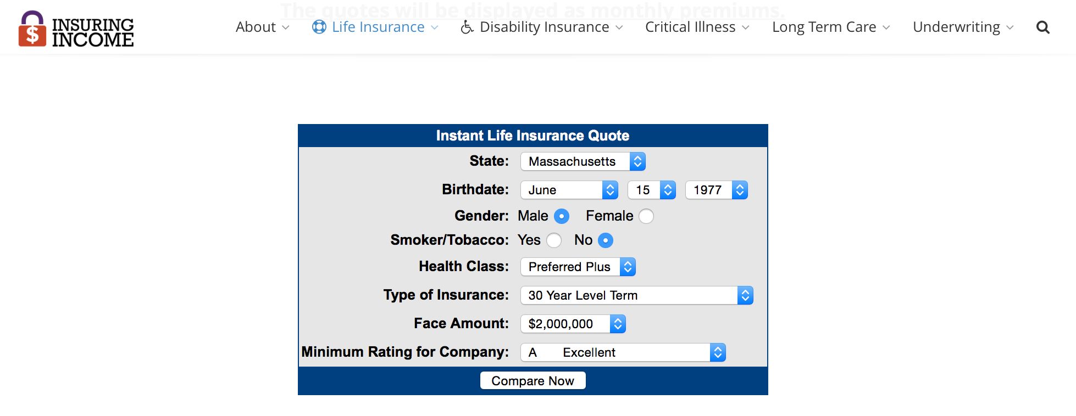
Task: Click the chevron next to Critical Illness
Action: tap(745, 27)
